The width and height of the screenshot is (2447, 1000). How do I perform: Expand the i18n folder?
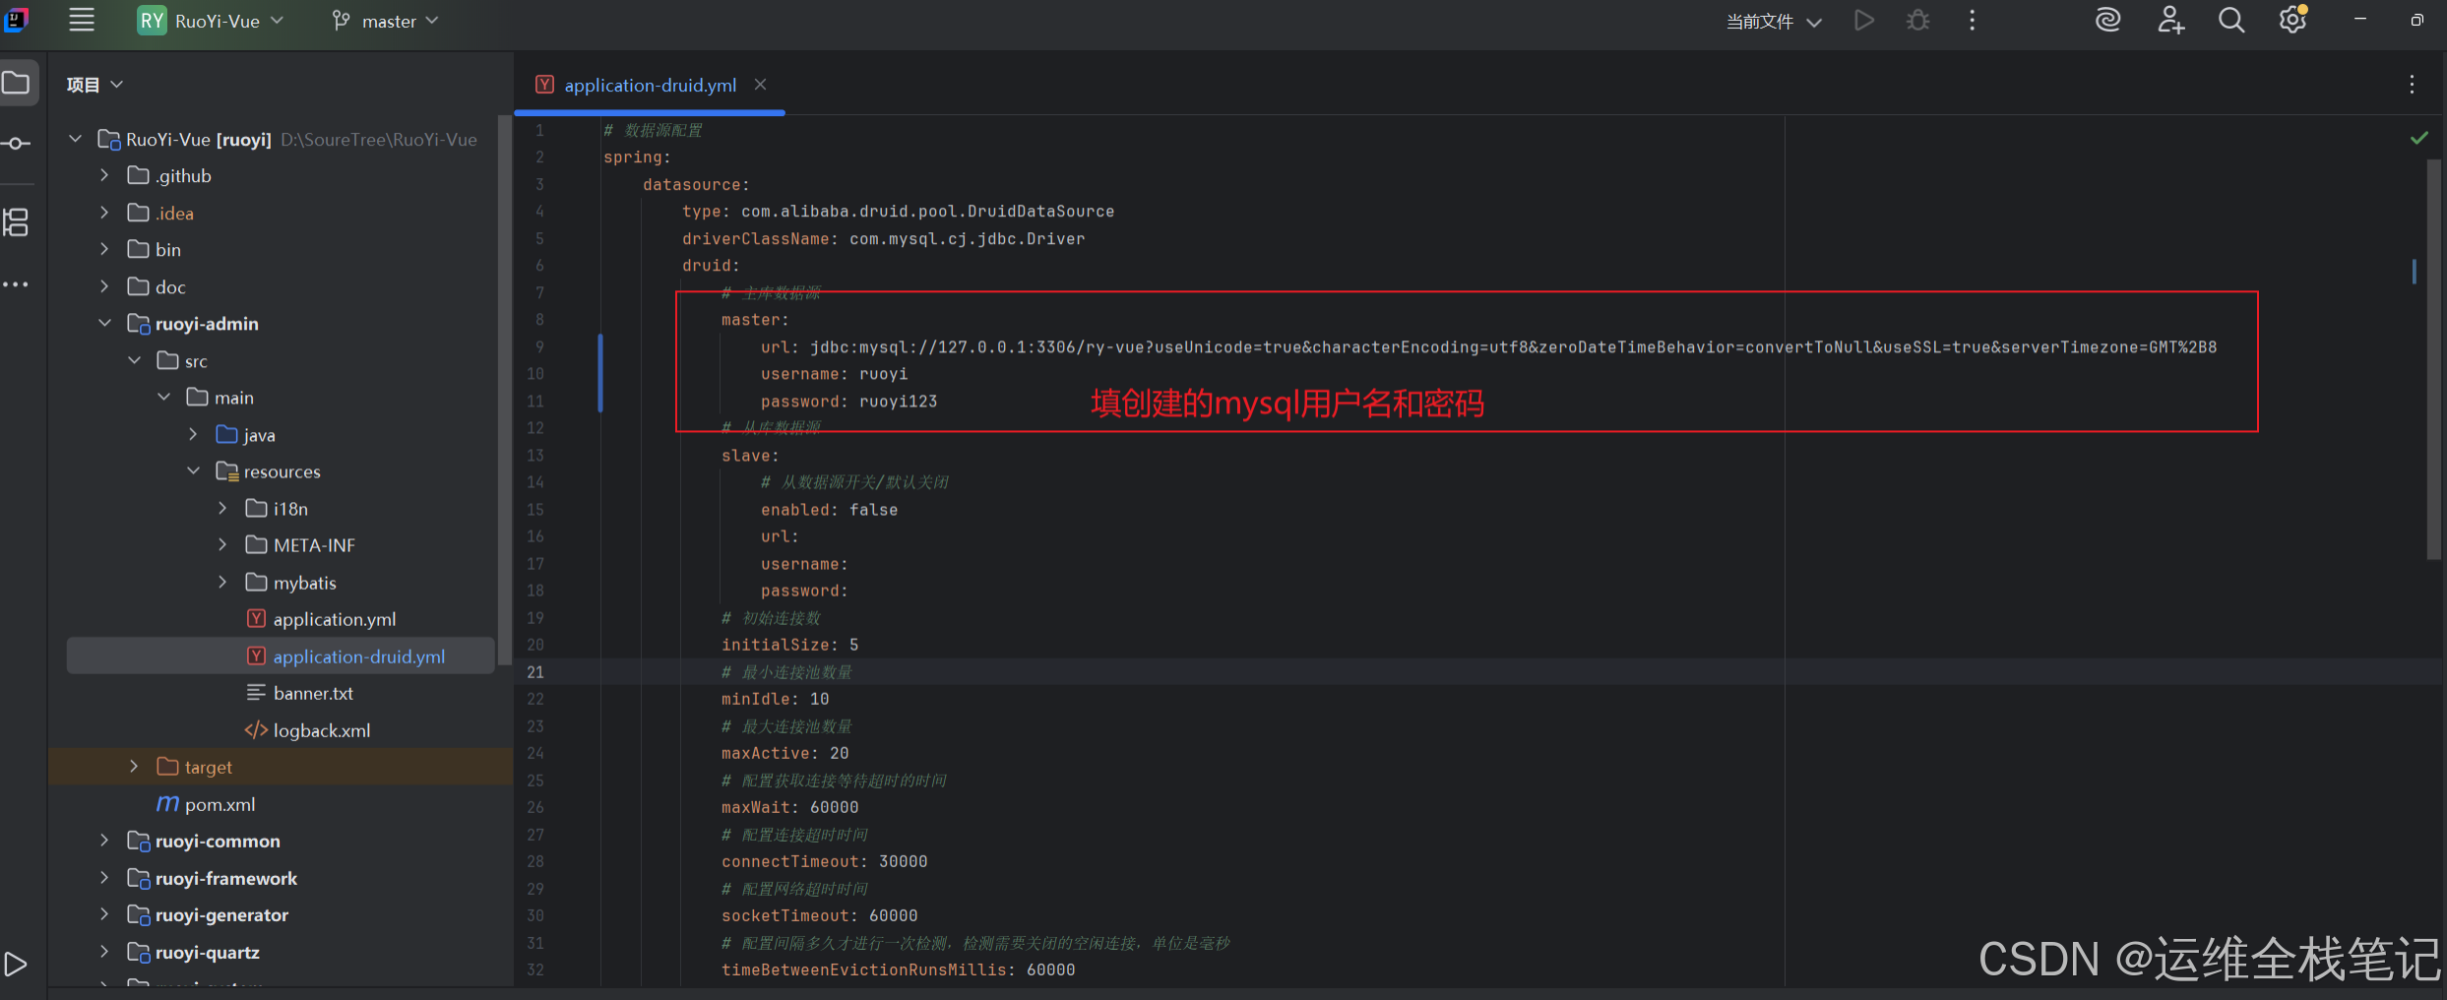pos(223,508)
